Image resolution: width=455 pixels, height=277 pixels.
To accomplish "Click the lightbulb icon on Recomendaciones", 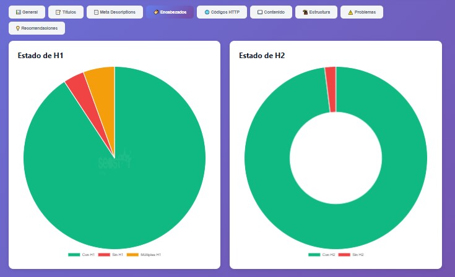I will pyautogui.click(x=18, y=28).
